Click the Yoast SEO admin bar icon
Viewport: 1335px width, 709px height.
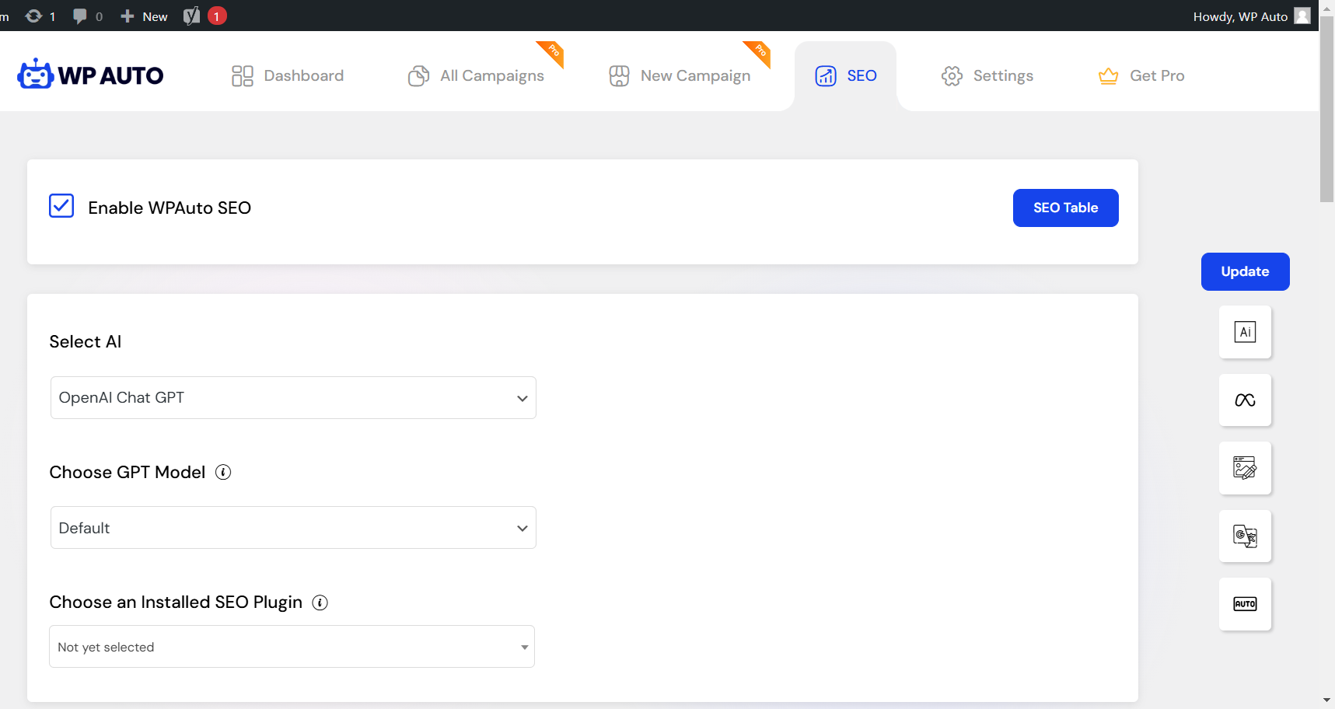[x=191, y=16]
